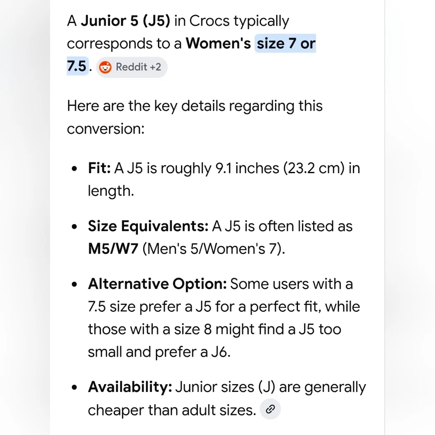The width and height of the screenshot is (435, 435).
Task: Click the bold "Junior 5 (J5)" text
Action: [125, 21]
